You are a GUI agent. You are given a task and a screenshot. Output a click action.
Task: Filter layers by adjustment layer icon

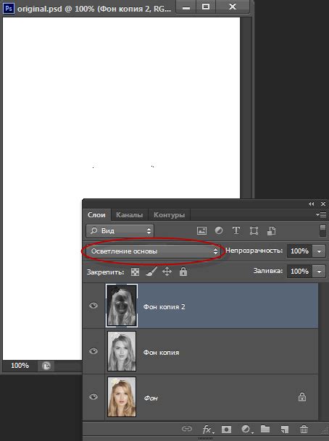[x=219, y=230]
